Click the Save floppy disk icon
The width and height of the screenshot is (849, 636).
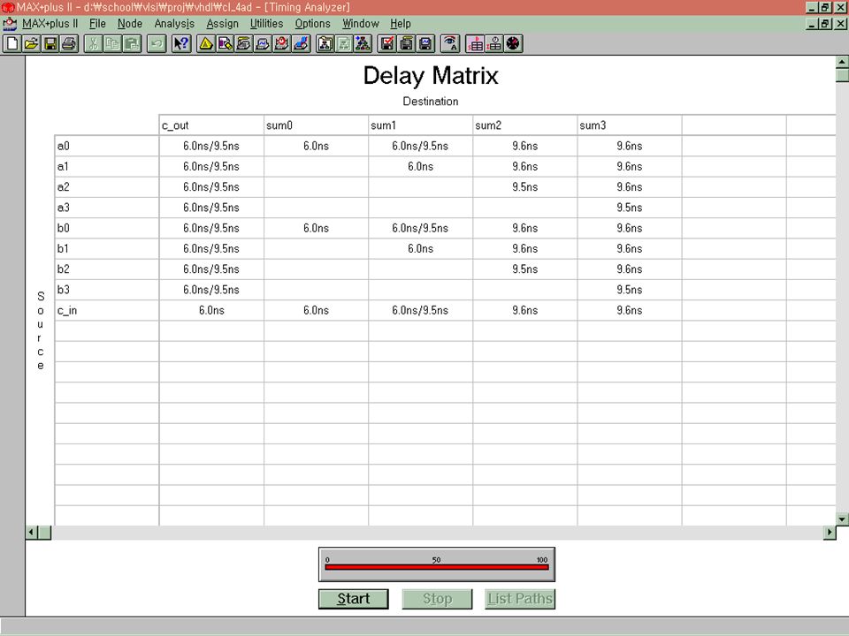point(50,44)
